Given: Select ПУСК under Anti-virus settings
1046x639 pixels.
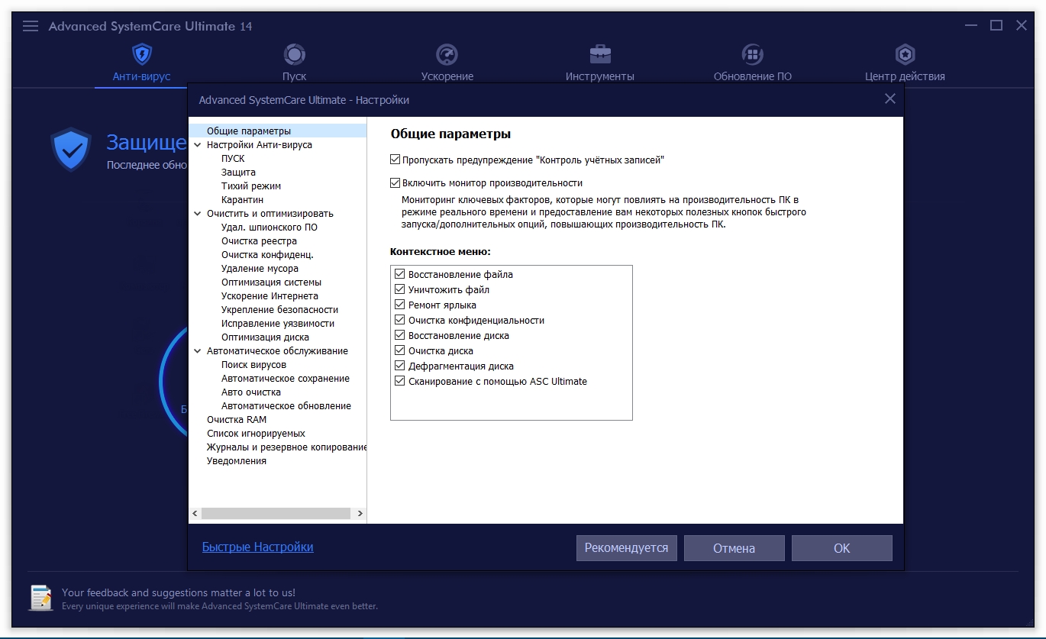Looking at the screenshot, I should pos(233,158).
